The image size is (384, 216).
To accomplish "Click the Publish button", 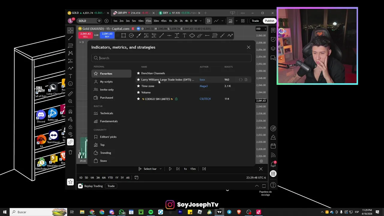I will pos(269,21).
